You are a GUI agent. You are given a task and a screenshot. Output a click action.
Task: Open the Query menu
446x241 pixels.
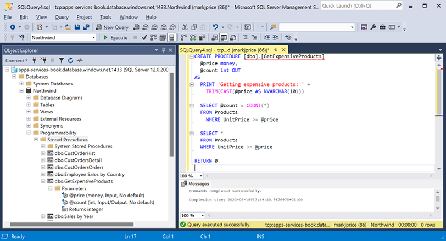62,18
